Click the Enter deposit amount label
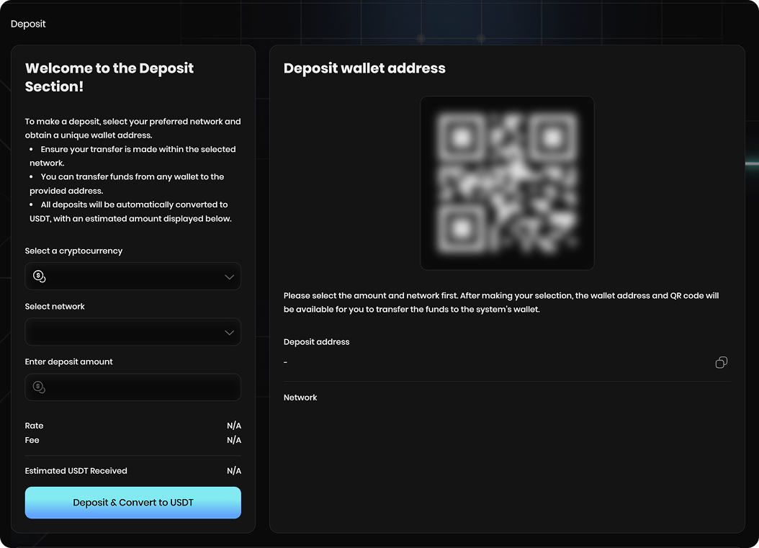This screenshot has height=548, width=759. (x=68, y=361)
